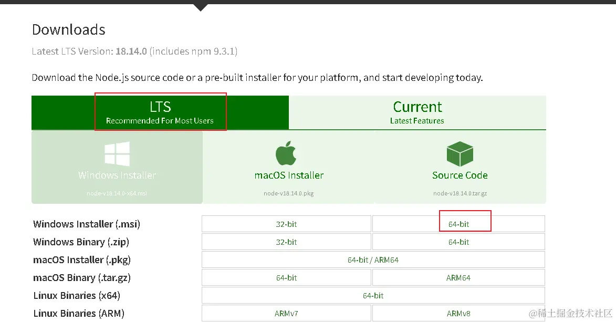This screenshot has width=616, height=322.
Task: Click the Windows Installer label text
Action: point(117,175)
